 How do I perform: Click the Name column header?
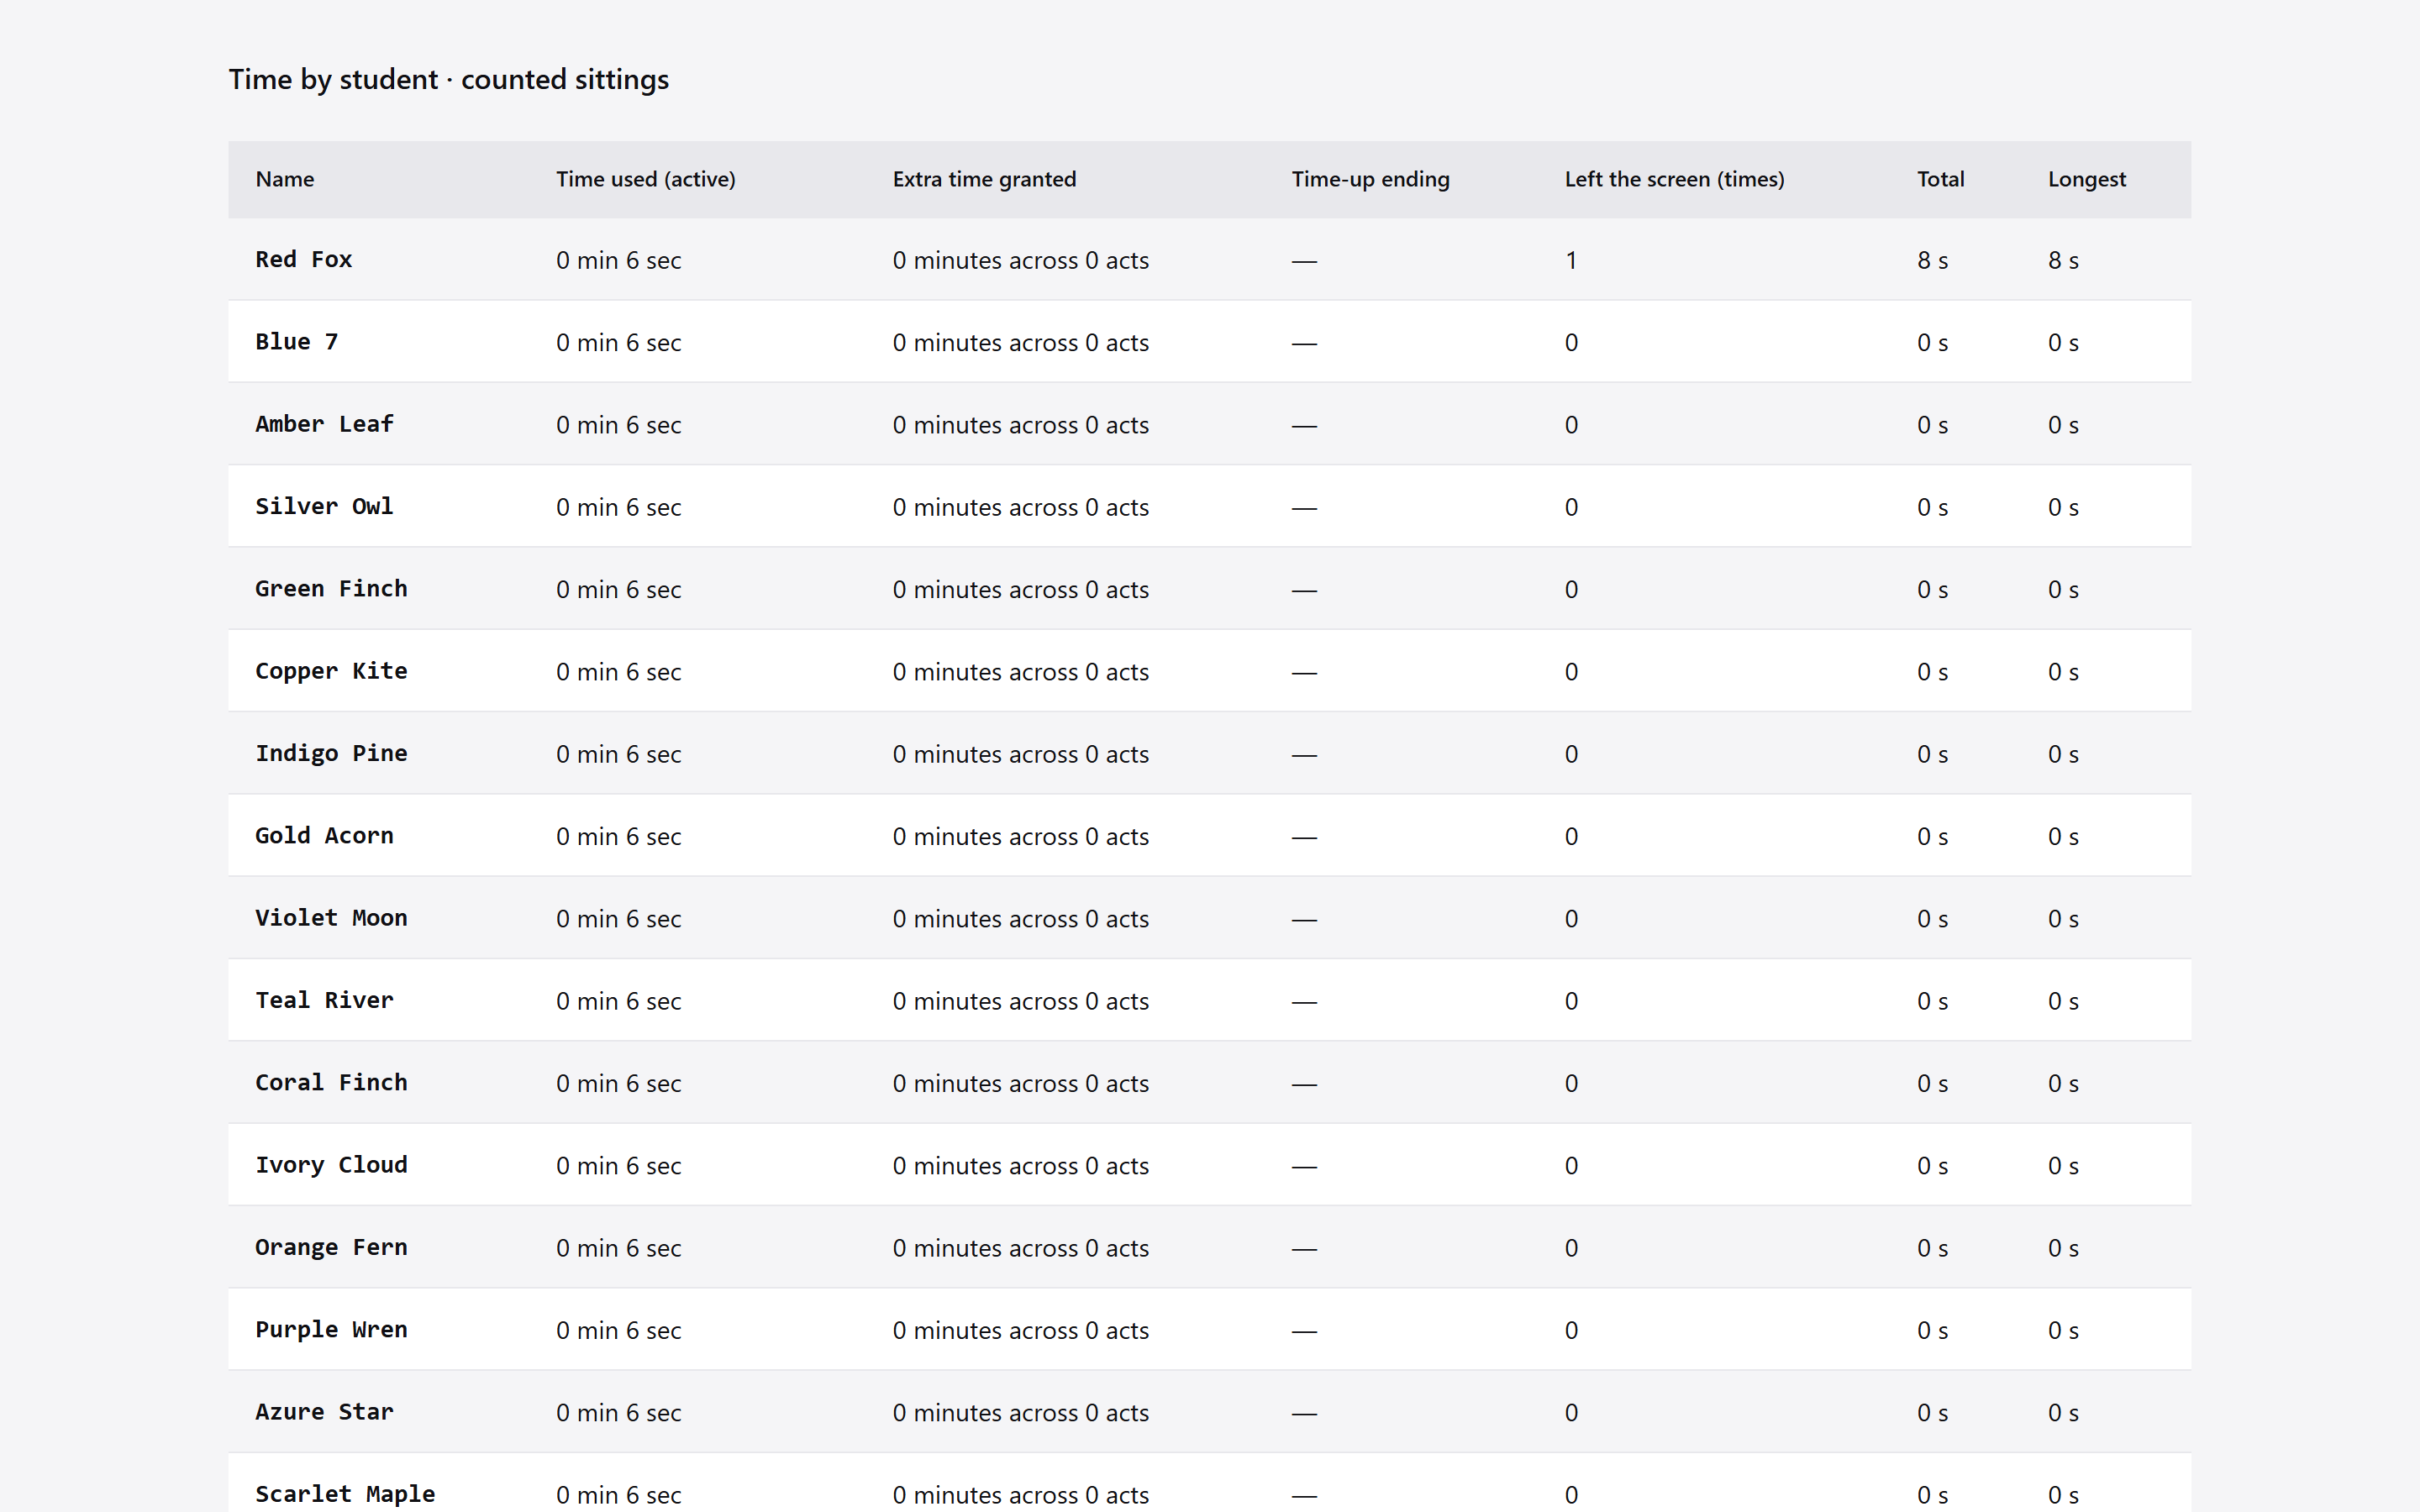tap(285, 179)
